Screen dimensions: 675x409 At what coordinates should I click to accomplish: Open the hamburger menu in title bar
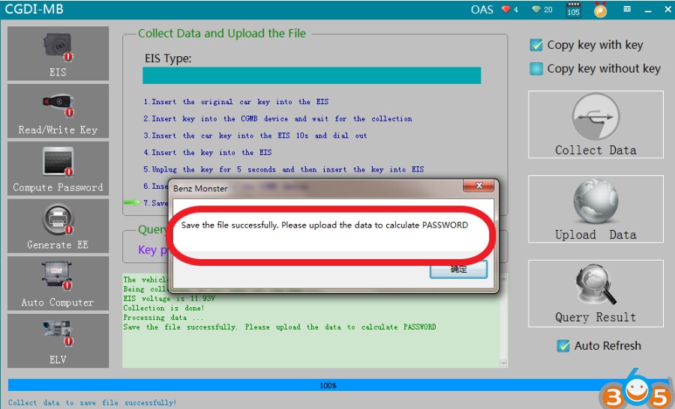pos(627,9)
